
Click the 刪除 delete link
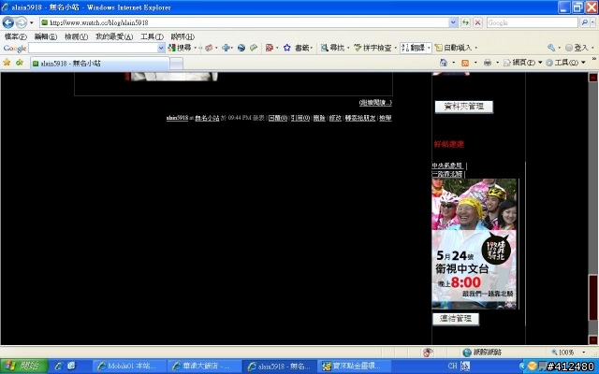pyautogui.click(x=319, y=119)
